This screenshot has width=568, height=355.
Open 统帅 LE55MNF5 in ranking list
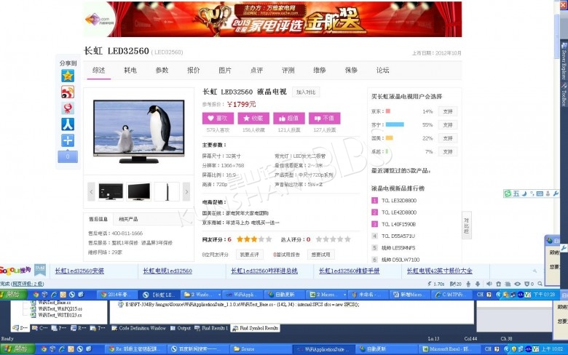tap(398, 248)
